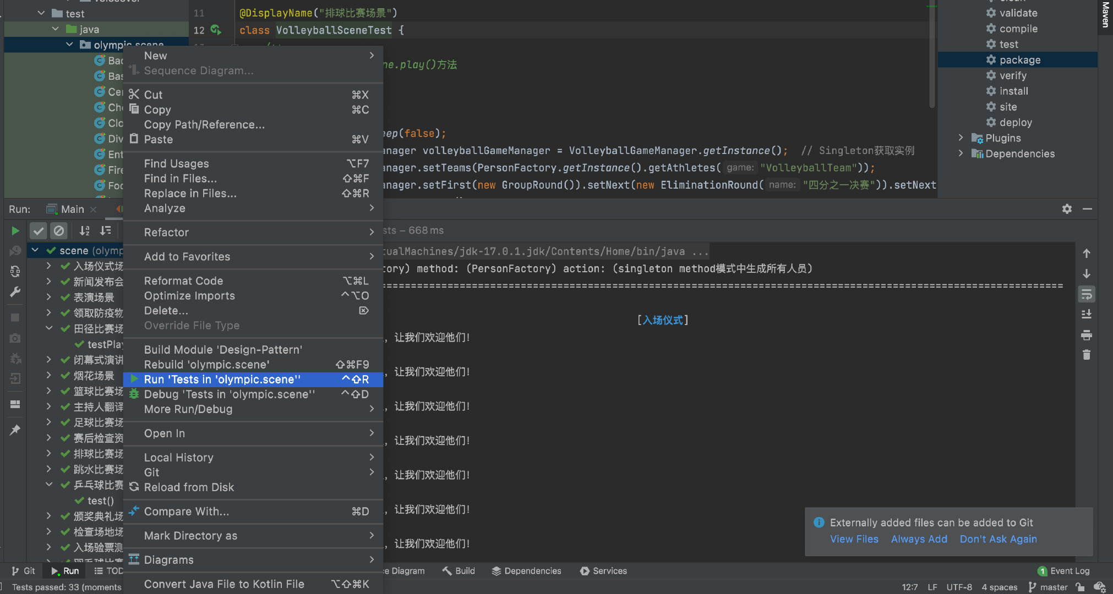Click 'View Files' link in Git notification
Viewport: 1113px width, 594px height.
tap(854, 539)
